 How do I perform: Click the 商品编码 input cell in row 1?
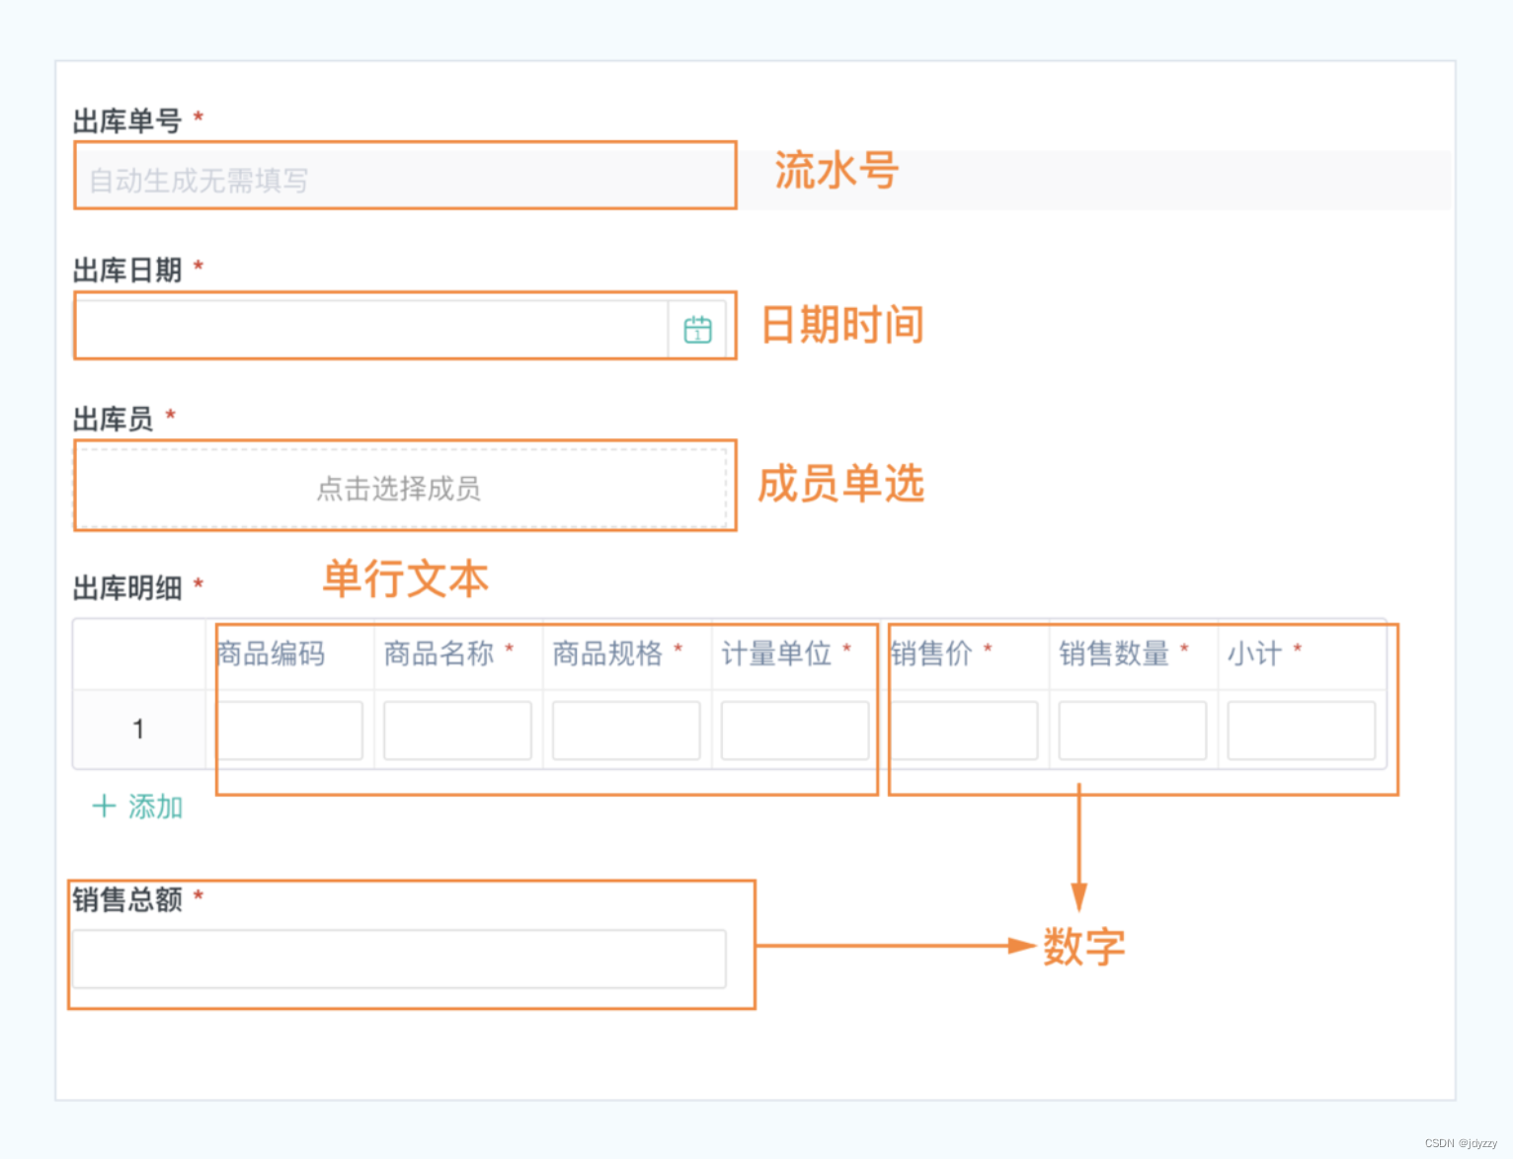click(289, 730)
